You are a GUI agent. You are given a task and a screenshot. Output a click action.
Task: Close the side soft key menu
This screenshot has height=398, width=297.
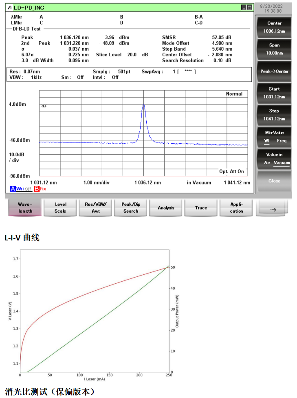(x=274, y=181)
